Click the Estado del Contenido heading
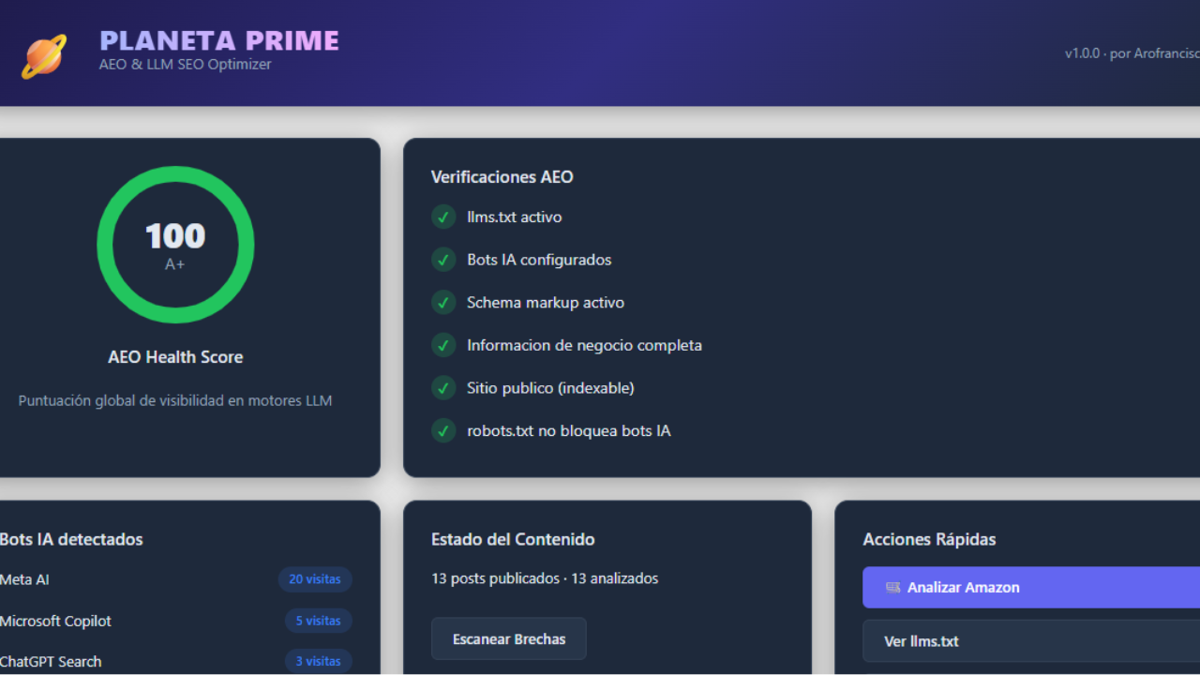 (513, 540)
